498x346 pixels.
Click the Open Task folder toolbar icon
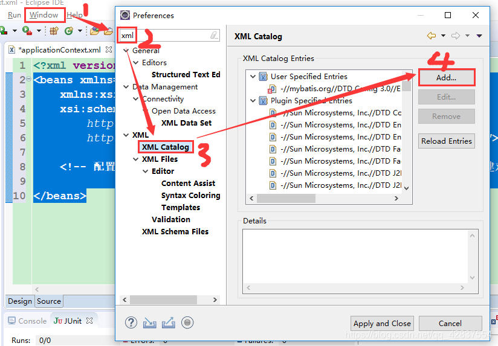tap(108, 31)
